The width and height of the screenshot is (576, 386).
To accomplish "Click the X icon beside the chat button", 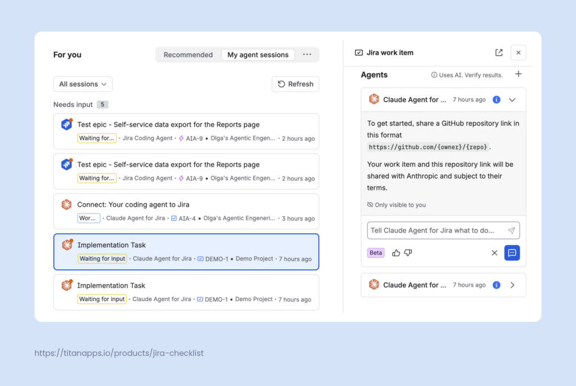I will pos(494,253).
